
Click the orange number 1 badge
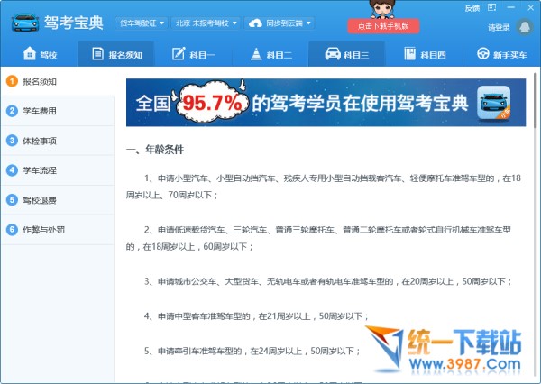[12, 81]
